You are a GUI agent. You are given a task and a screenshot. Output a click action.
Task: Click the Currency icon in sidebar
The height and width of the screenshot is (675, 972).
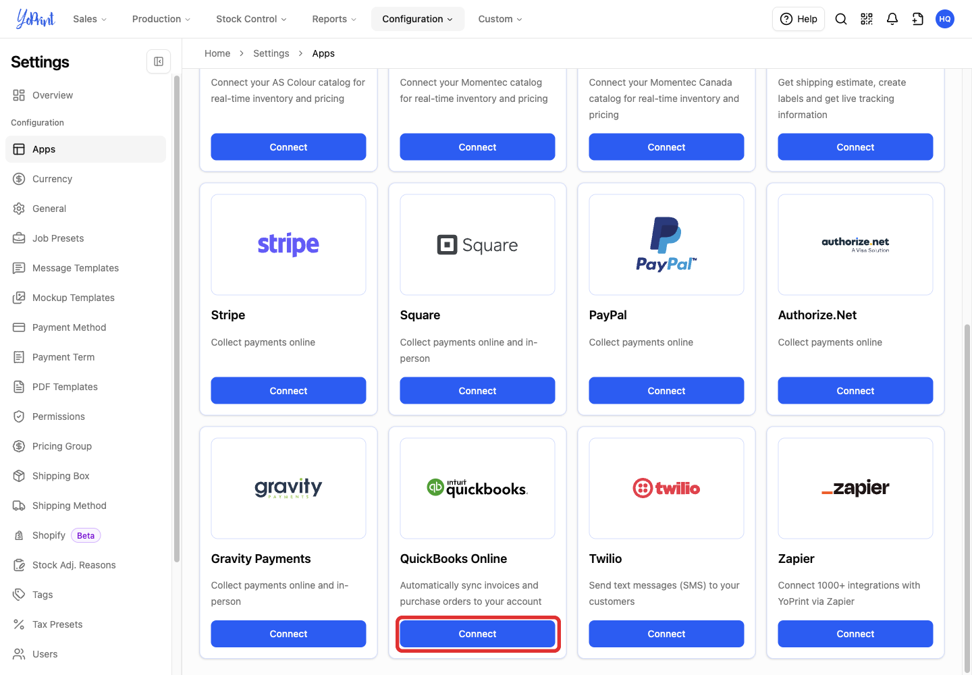tap(19, 179)
